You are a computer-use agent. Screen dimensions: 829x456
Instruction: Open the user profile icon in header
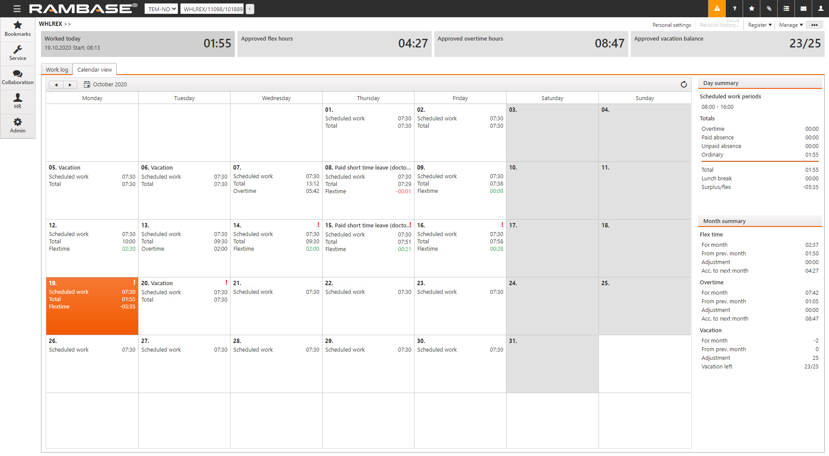point(820,9)
